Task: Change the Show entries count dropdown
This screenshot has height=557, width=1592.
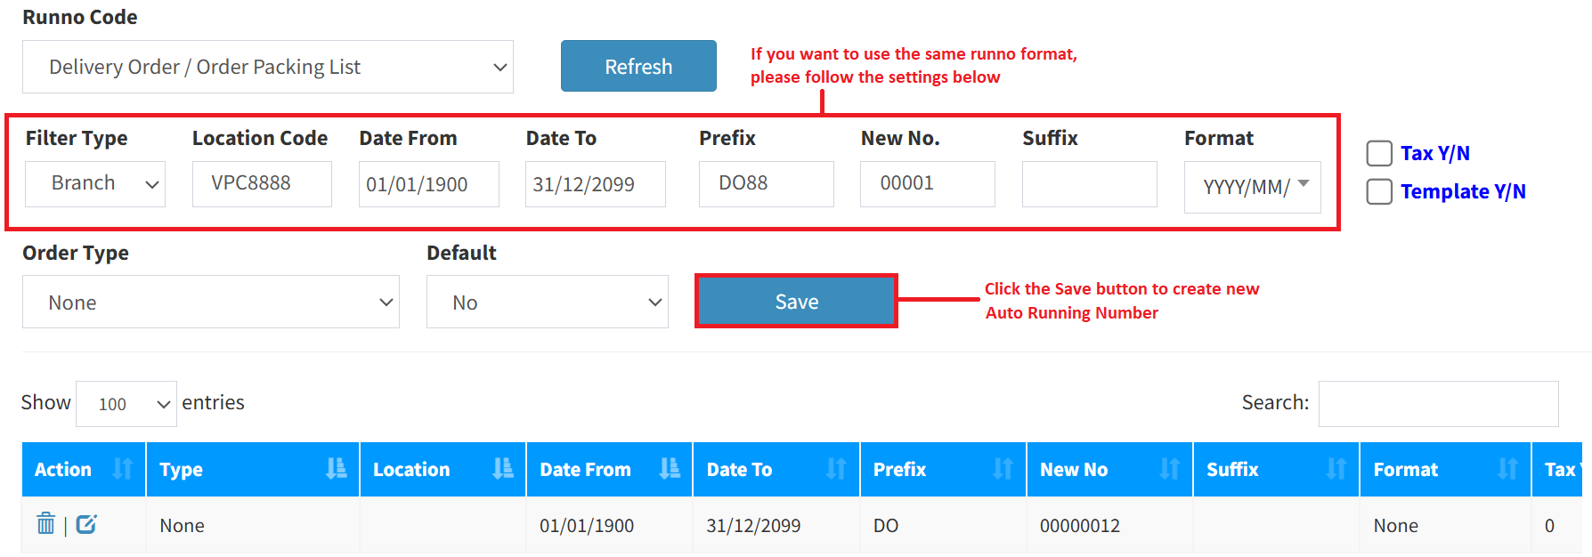Action: [x=126, y=404]
